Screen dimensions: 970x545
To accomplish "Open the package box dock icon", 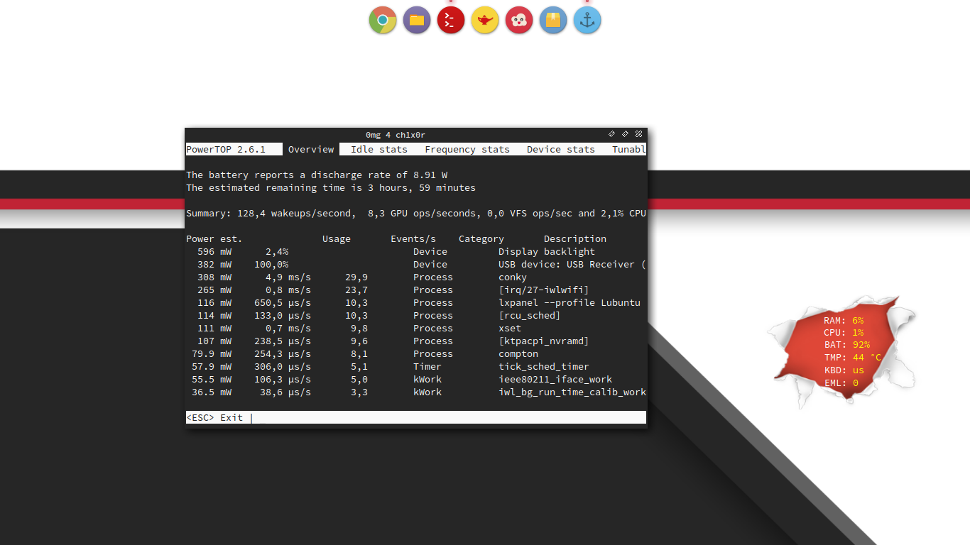I will tap(553, 20).
